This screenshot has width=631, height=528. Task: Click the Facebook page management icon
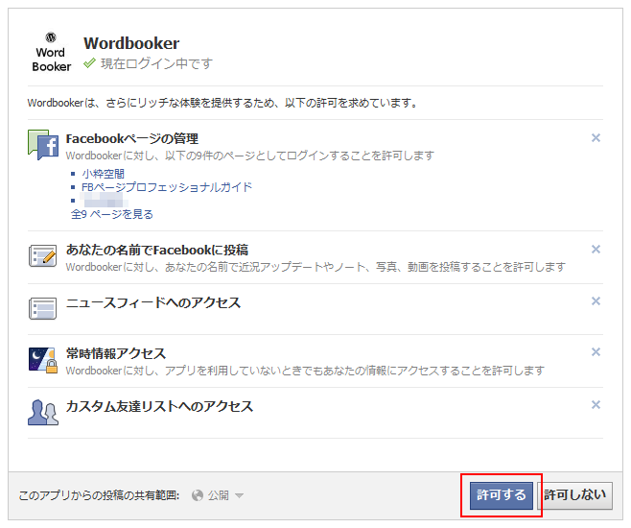(x=43, y=145)
